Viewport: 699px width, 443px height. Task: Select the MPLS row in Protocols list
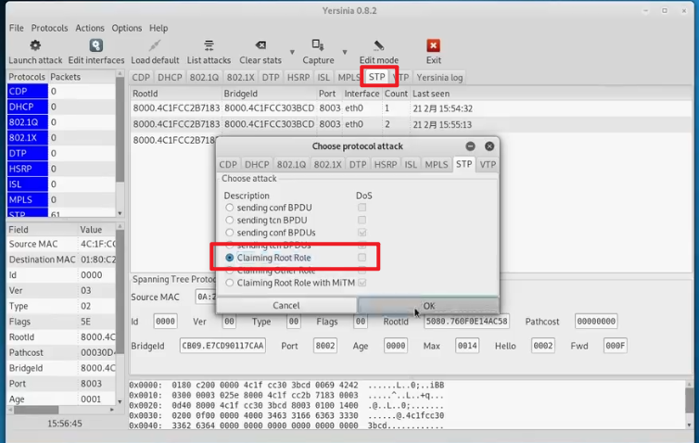coord(61,199)
